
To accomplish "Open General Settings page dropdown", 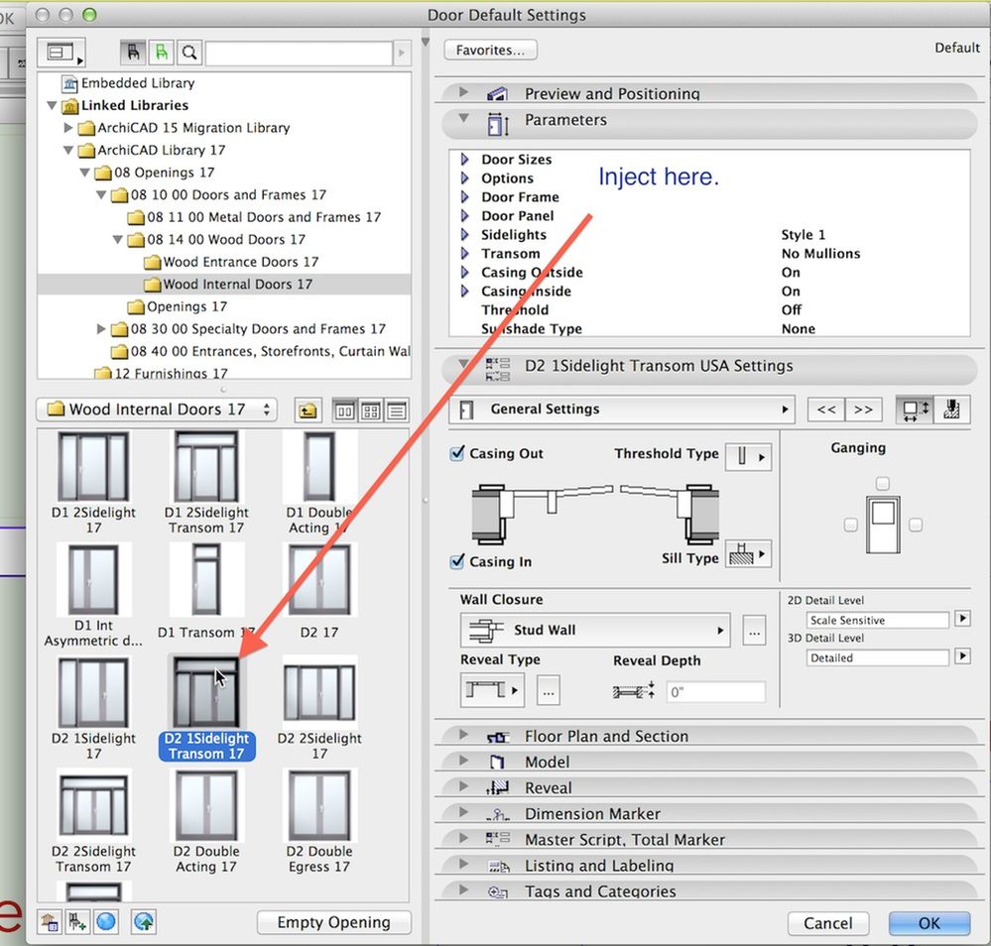I will [x=623, y=410].
